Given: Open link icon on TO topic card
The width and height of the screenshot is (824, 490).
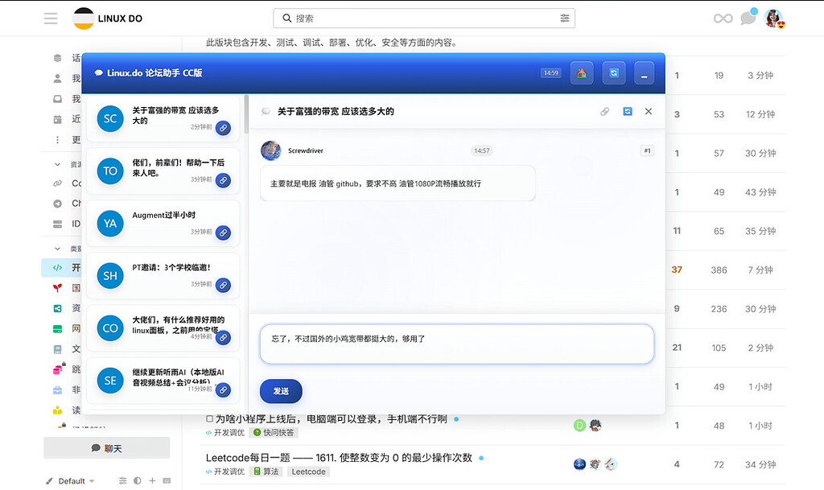Looking at the screenshot, I should click(x=224, y=180).
